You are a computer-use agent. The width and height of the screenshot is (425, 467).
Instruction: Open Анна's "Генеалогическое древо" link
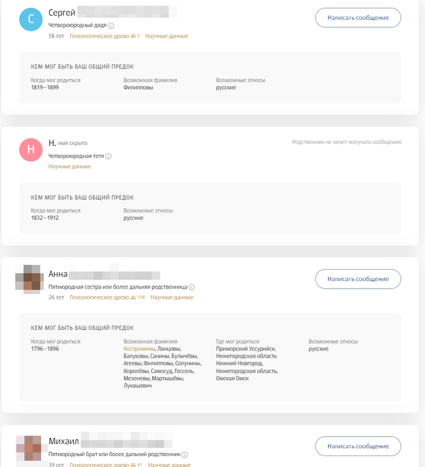pyautogui.click(x=99, y=297)
